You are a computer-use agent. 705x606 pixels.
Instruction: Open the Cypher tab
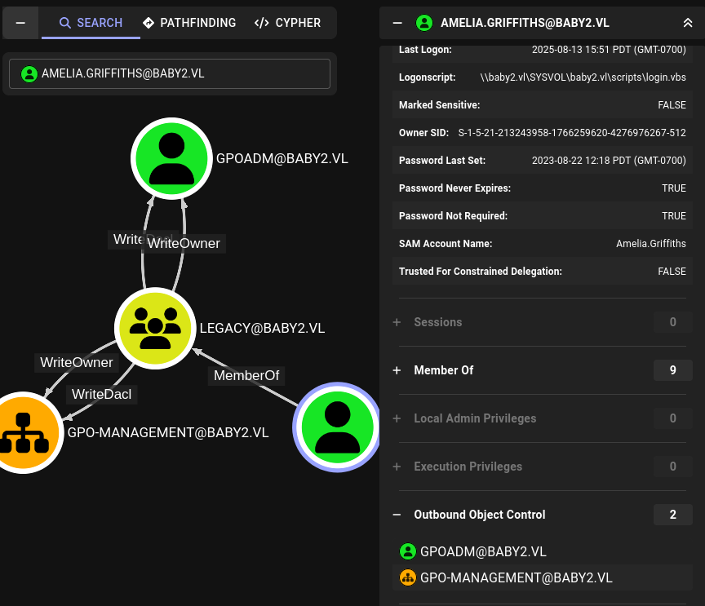click(x=287, y=23)
